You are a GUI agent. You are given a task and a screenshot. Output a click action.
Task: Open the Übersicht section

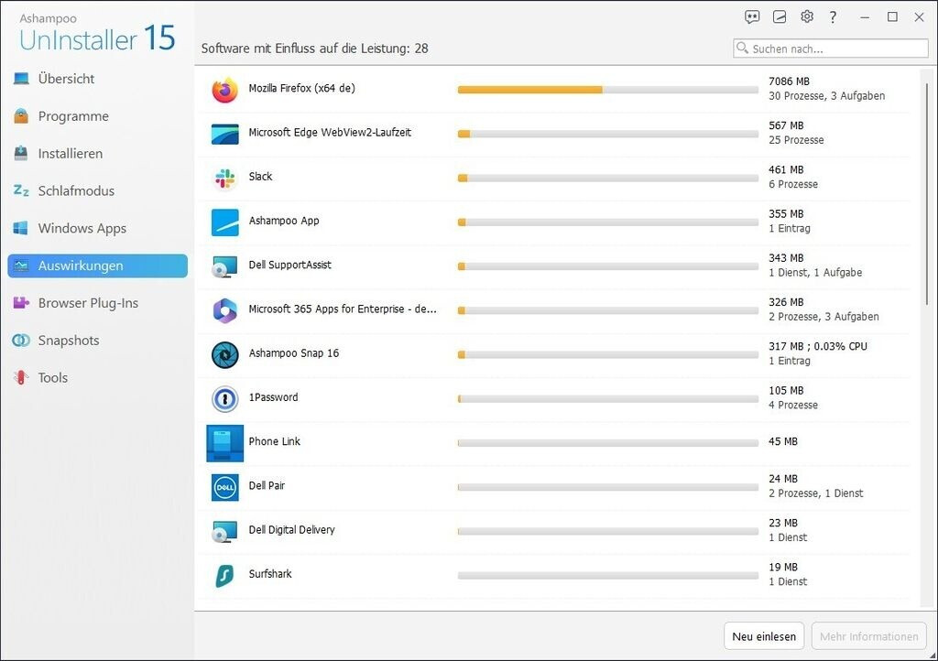click(x=66, y=79)
